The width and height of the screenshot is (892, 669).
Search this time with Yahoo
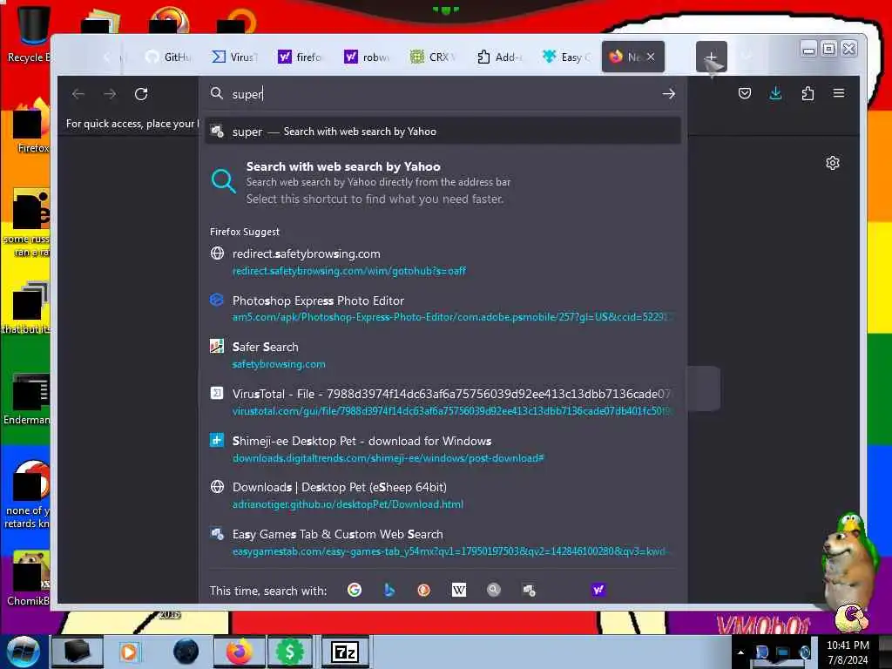(x=598, y=590)
